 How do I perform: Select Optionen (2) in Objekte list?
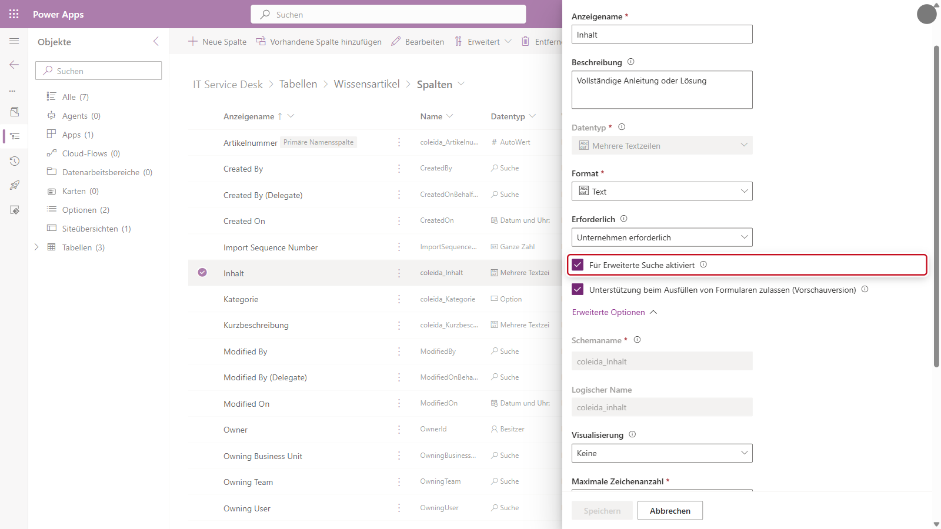pyautogui.click(x=86, y=210)
